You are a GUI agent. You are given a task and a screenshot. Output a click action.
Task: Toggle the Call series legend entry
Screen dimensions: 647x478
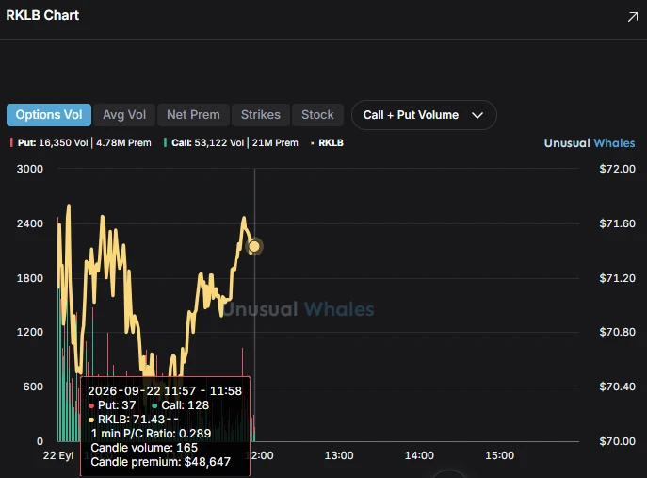(x=231, y=143)
